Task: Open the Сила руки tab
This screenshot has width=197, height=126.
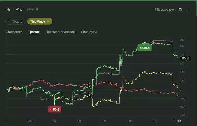Action: pos(89,32)
